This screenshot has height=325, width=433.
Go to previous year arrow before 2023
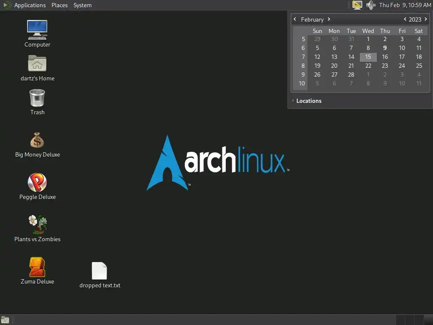[405, 19]
